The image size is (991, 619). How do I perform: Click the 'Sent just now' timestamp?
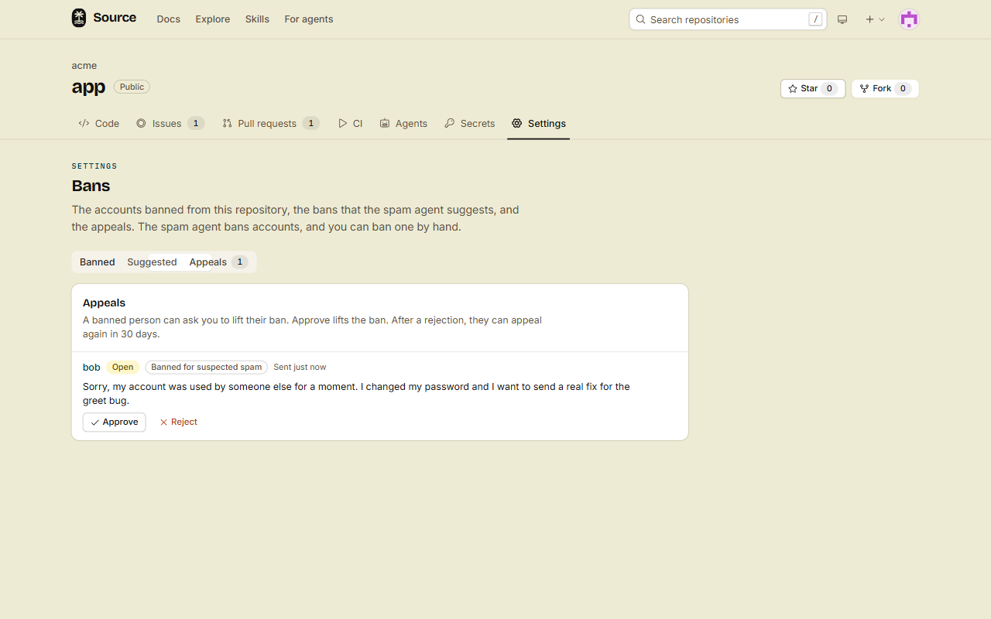pyautogui.click(x=300, y=368)
